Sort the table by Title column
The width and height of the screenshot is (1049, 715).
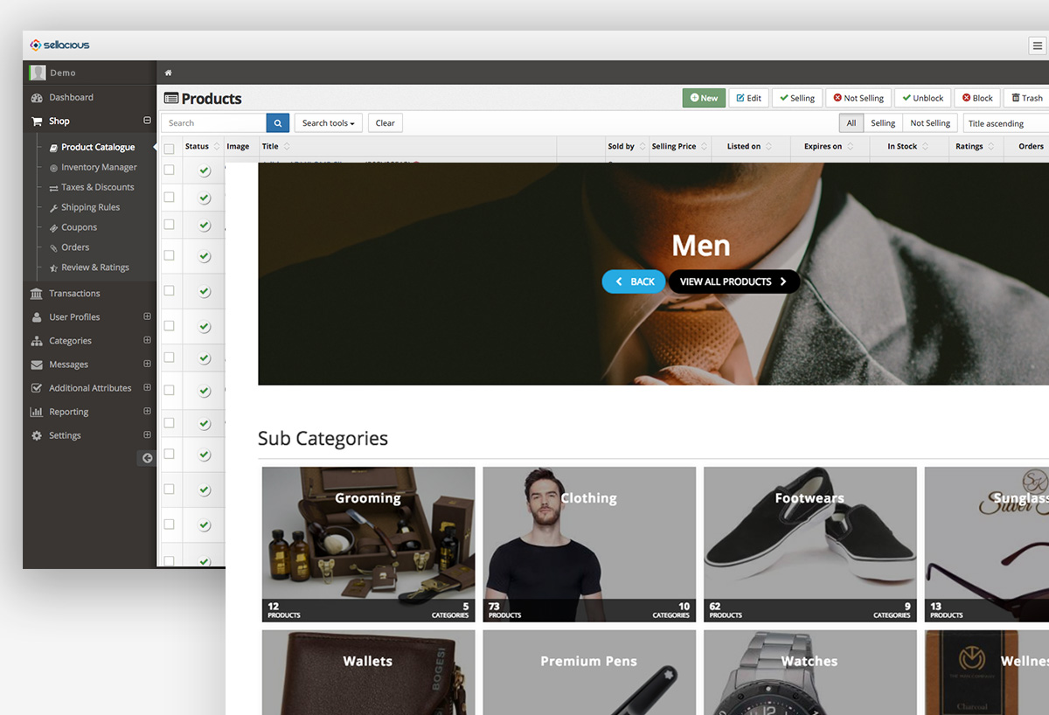[275, 147]
